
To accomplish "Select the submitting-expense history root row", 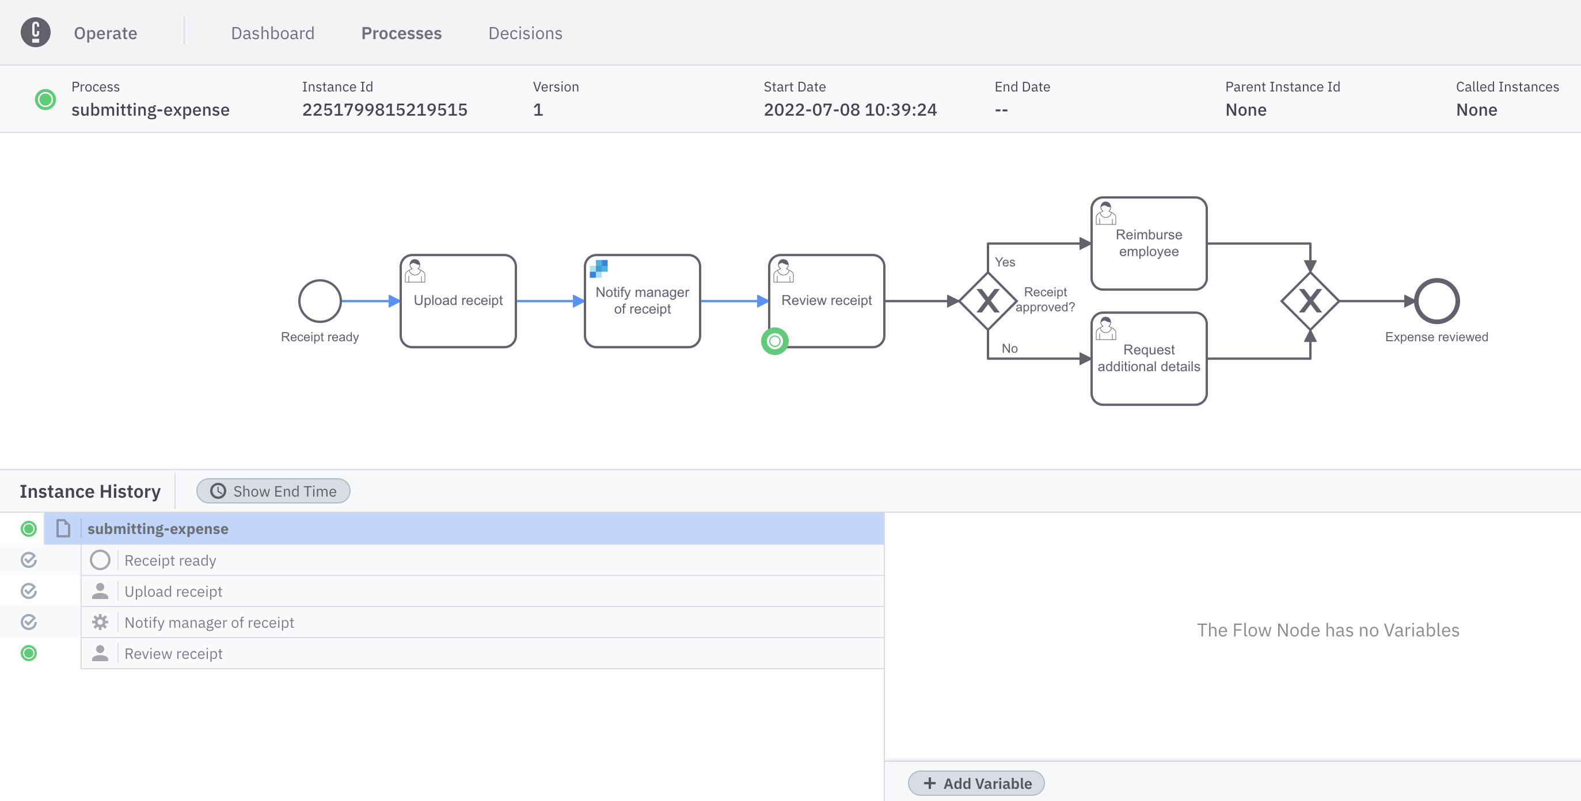I will pos(158,529).
